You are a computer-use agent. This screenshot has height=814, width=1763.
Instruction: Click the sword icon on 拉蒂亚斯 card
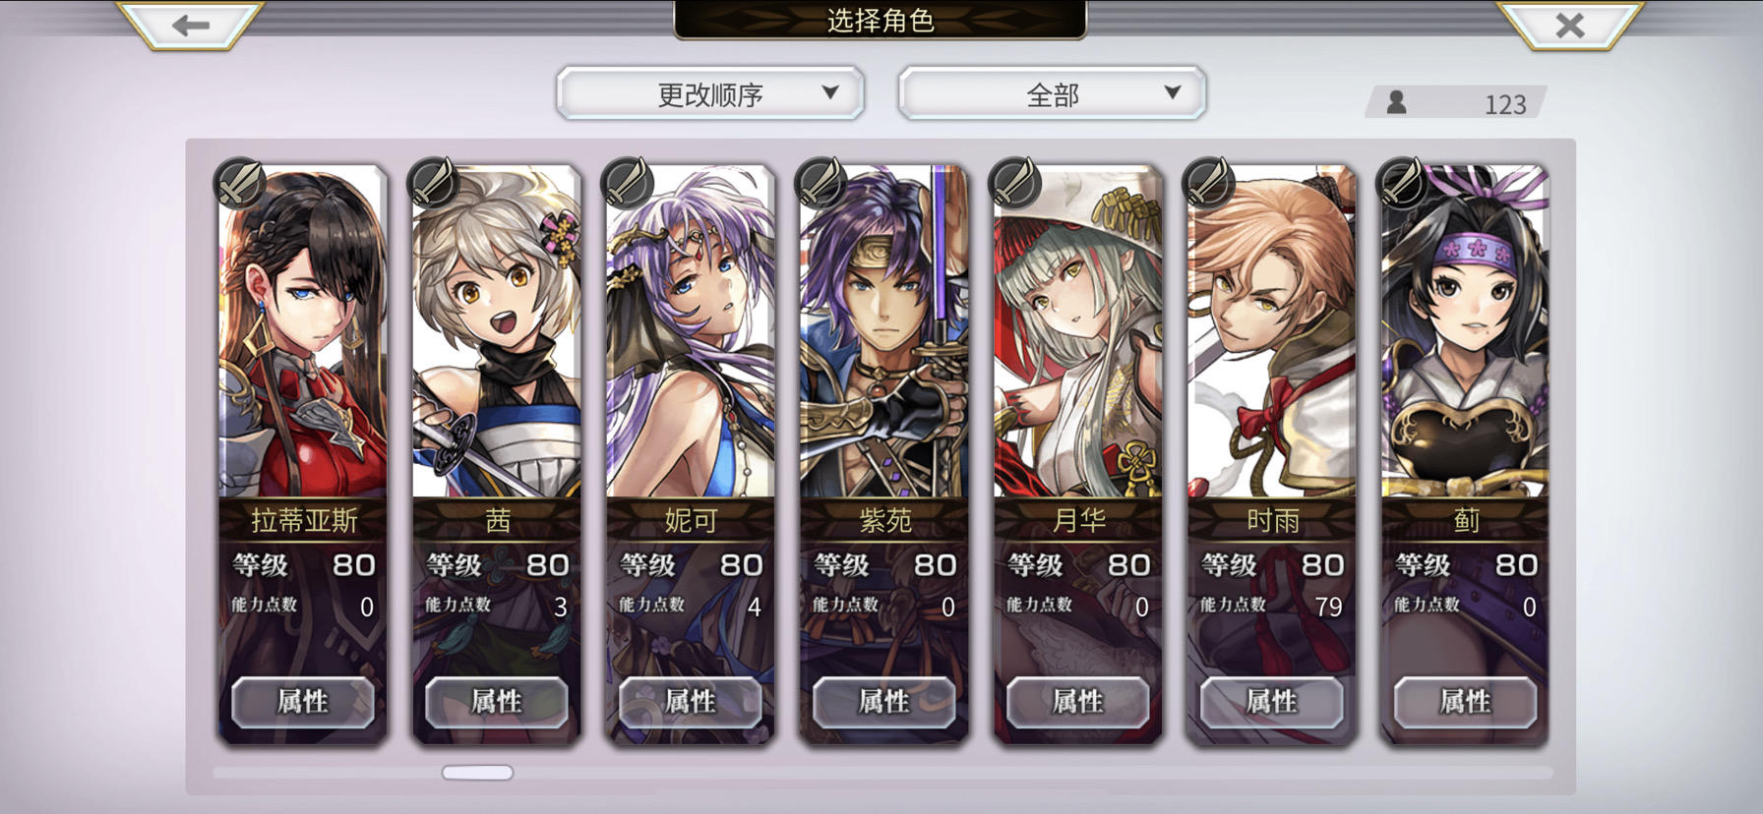[239, 182]
